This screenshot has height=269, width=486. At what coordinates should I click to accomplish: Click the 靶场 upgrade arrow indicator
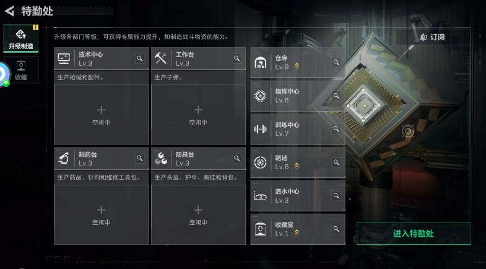297,166
